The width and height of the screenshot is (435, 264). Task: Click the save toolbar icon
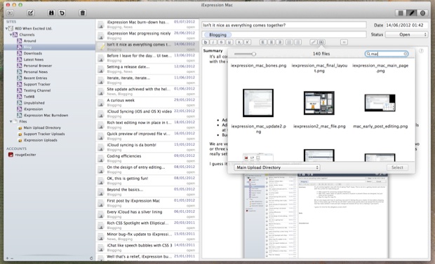tap(51, 13)
